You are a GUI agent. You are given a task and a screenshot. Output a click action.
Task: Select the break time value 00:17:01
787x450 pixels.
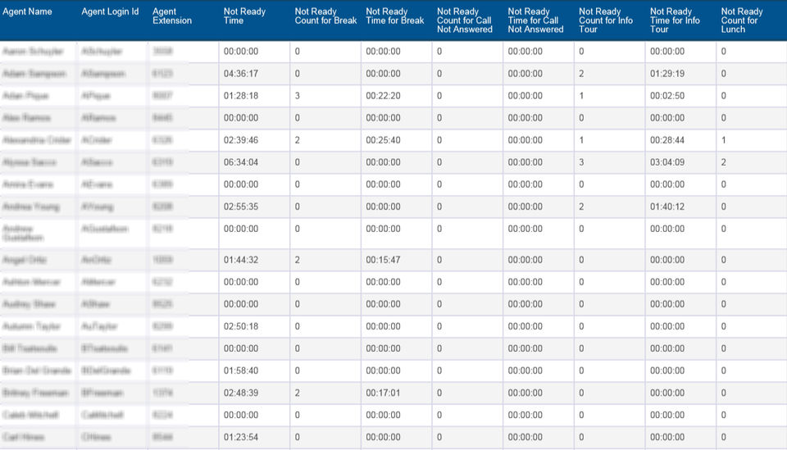pos(383,393)
